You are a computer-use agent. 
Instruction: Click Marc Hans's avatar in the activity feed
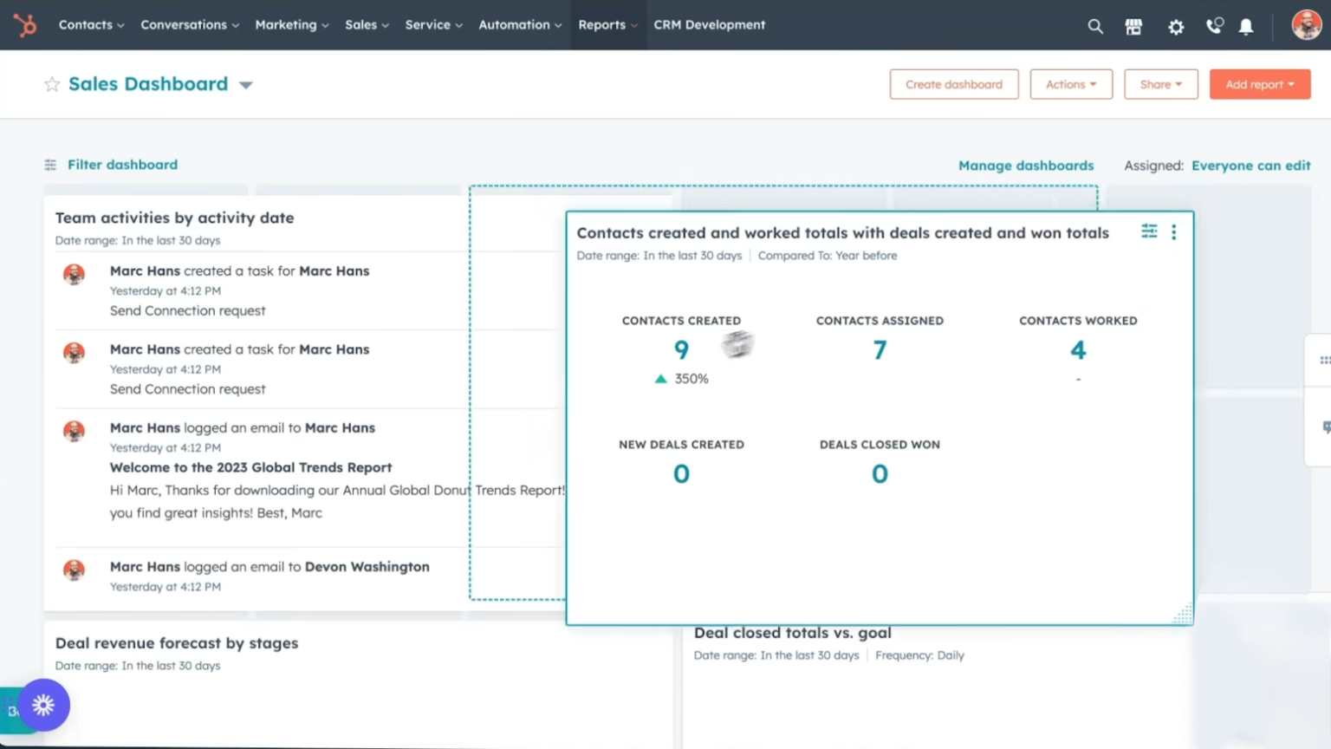point(75,274)
